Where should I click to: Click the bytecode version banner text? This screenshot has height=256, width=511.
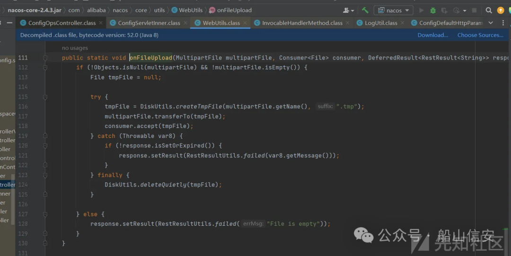tap(89, 35)
